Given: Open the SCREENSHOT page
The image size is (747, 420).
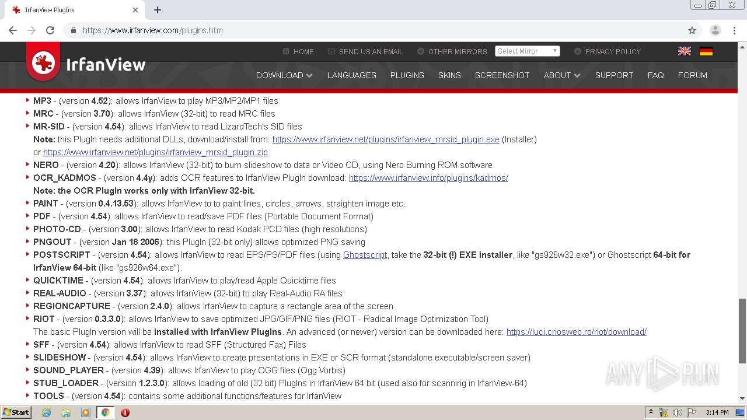Looking at the screenshot, I should [x=502, y=75].
